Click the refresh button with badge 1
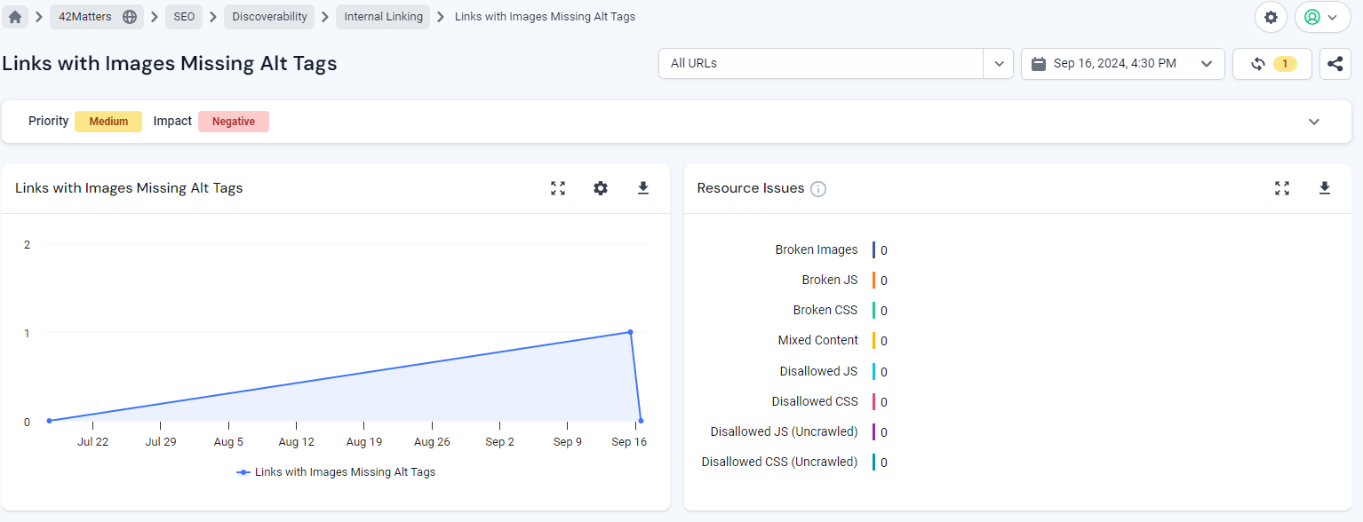Image resolution: width=1363 pixels, height=522 pixels. click(x=1271, y=64)
